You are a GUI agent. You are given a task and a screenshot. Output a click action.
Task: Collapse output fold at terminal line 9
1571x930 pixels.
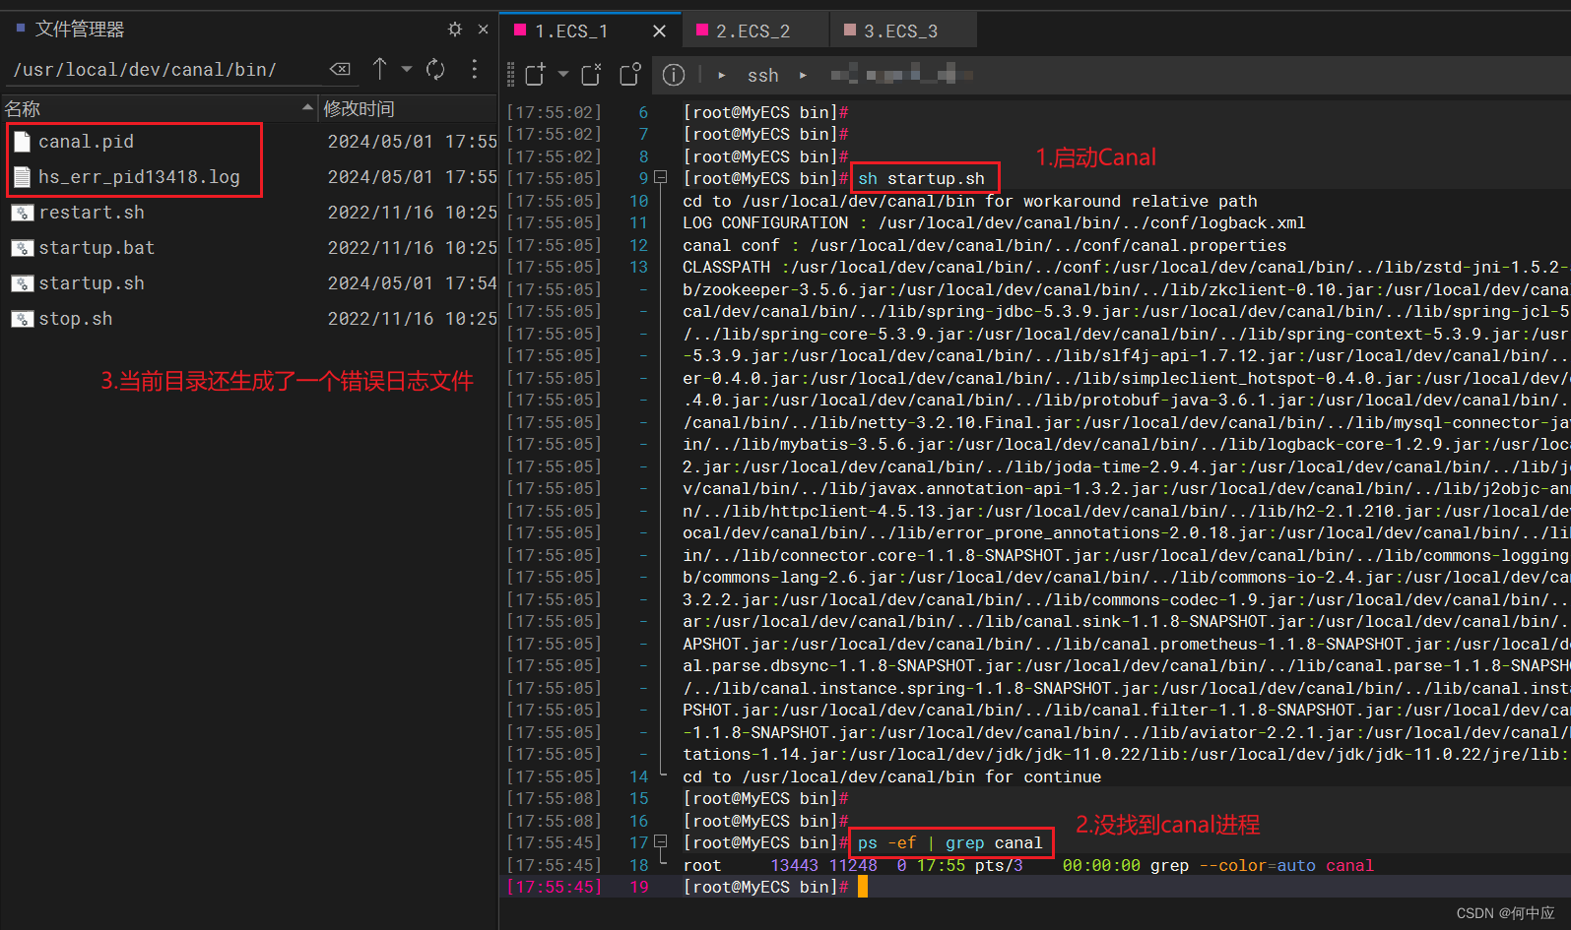pos(661,178)
